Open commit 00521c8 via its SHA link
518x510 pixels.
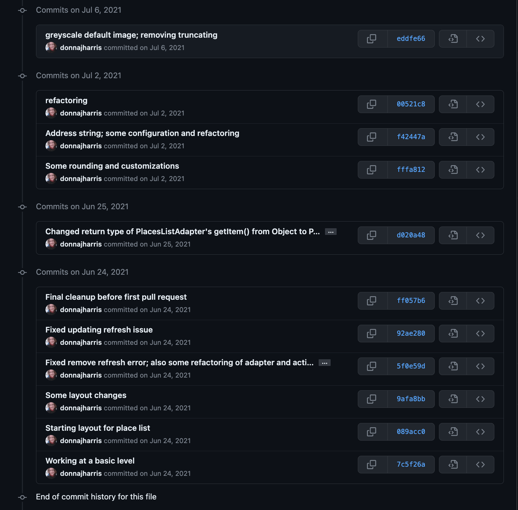pos(411,104)
